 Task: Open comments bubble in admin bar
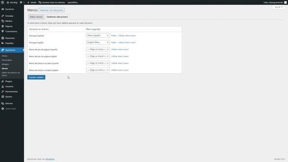(21, 2)
